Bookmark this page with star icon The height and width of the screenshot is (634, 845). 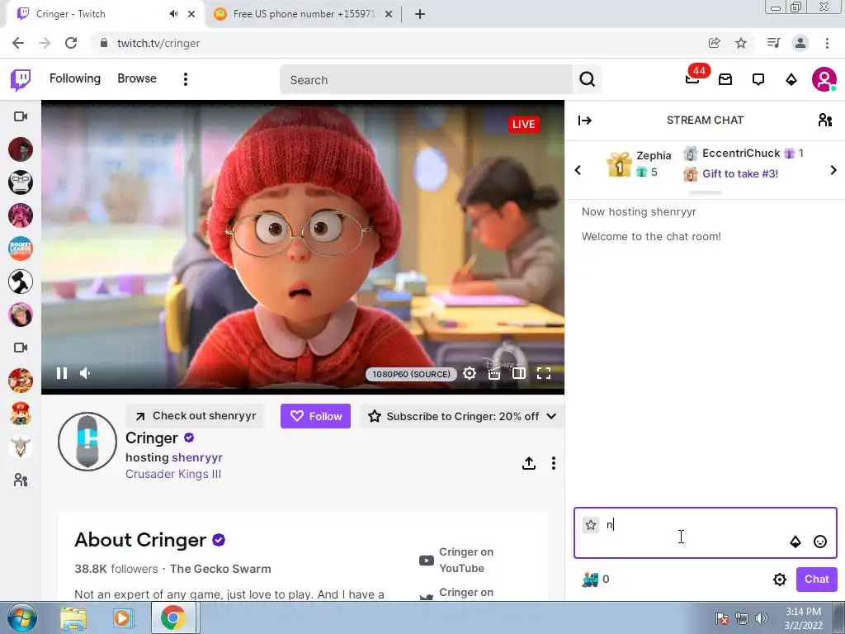pyautogui.click(x=741, y=43)
